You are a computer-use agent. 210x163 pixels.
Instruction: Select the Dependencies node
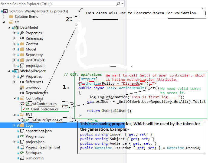tap(37, 93)
